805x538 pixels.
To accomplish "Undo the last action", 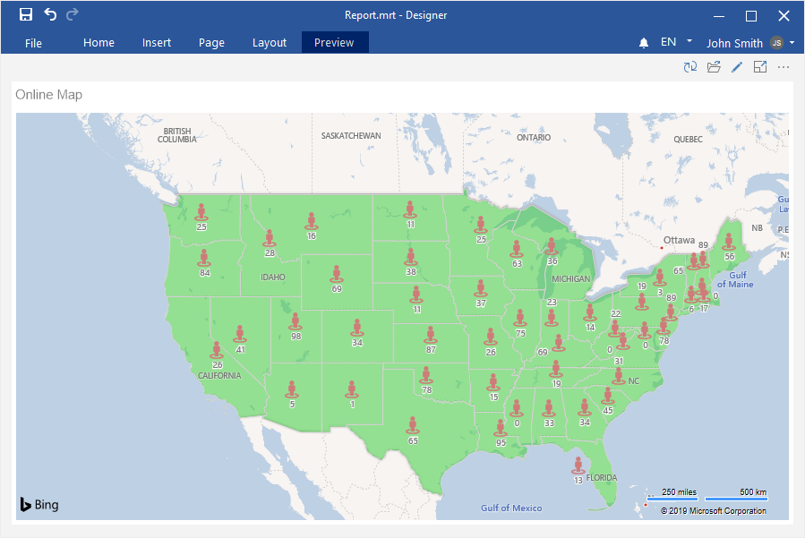I will click(50, 14).
